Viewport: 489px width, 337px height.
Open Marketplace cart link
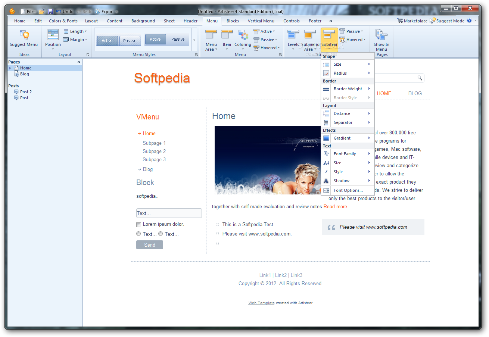412,21
